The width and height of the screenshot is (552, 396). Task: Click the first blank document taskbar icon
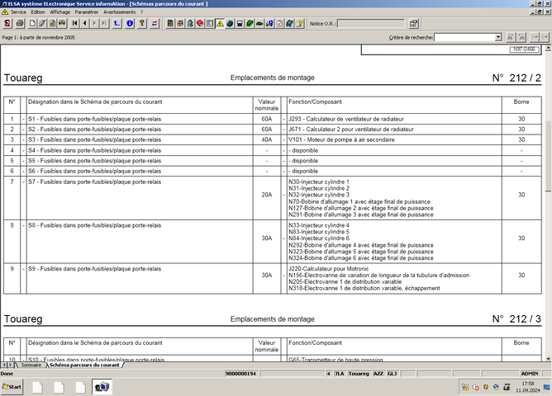coord(37,387)
